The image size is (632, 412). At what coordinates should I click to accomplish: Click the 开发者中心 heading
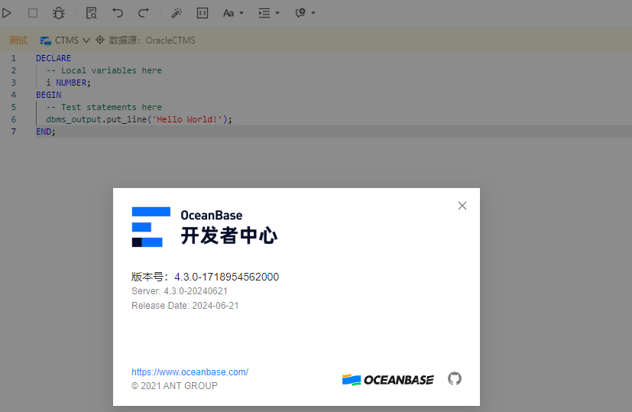click(229, 235)
